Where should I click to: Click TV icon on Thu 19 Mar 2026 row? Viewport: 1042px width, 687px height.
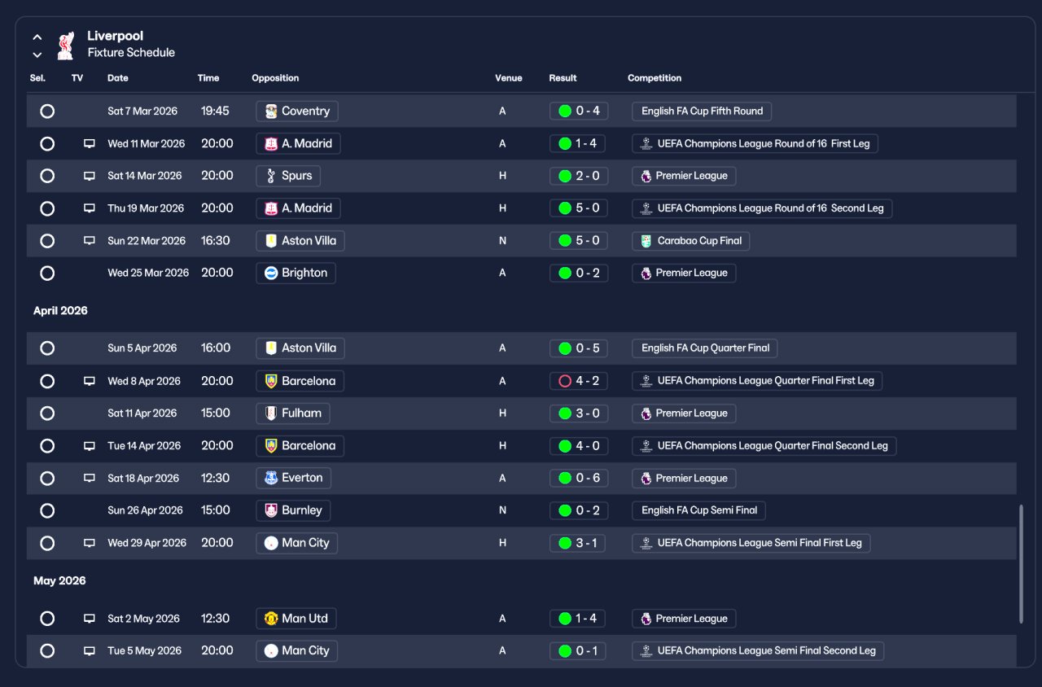click(90, 208)
